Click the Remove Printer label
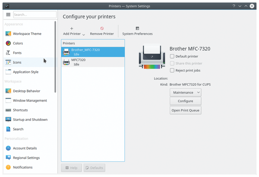 click(x=102, y=34)
